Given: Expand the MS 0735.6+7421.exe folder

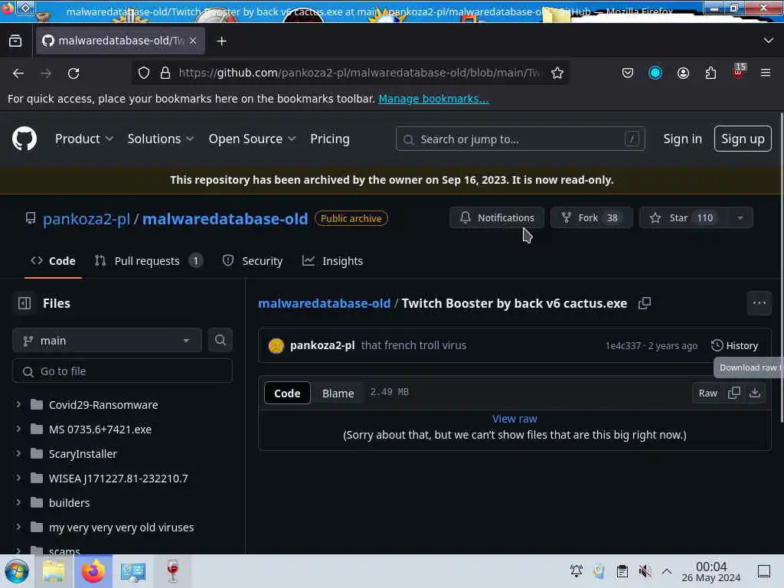Looking at the screenshot, I should pos(18,429).
